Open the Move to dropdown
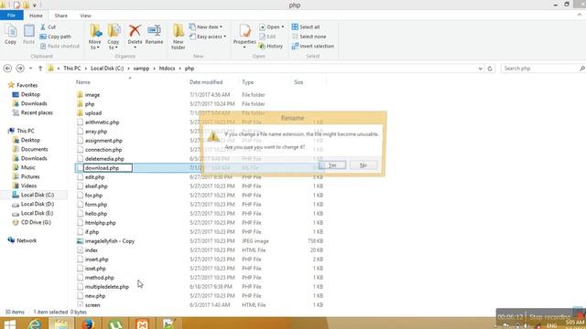 click(x=95, y=37)
